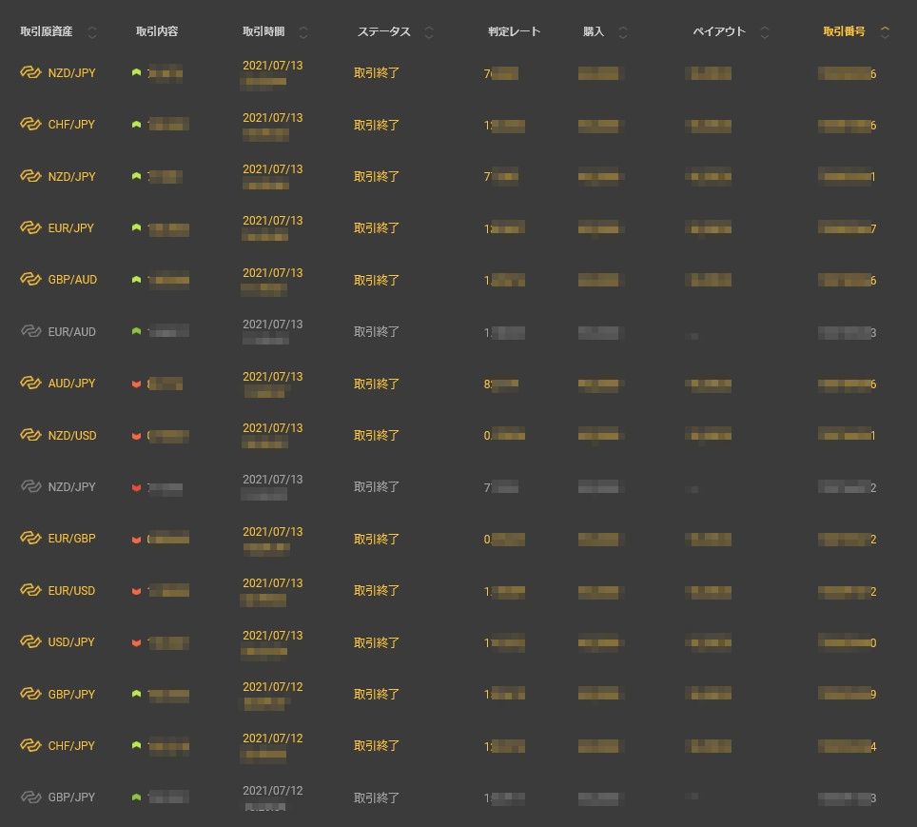The image size is (917, 827).
Task: Click 取引終了 status in EUR/GBP row
Action: pos(377,540)
